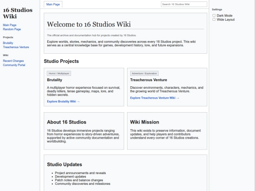Click the Brutality card heading
This screenshot has width=255, height=191.
[54, 80]
